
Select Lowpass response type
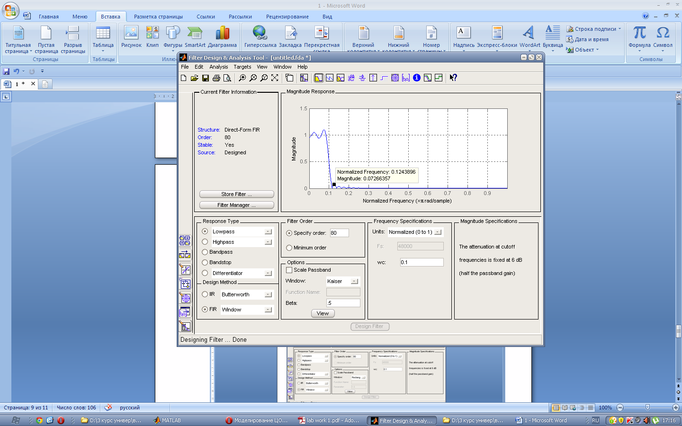coord(205,231)
